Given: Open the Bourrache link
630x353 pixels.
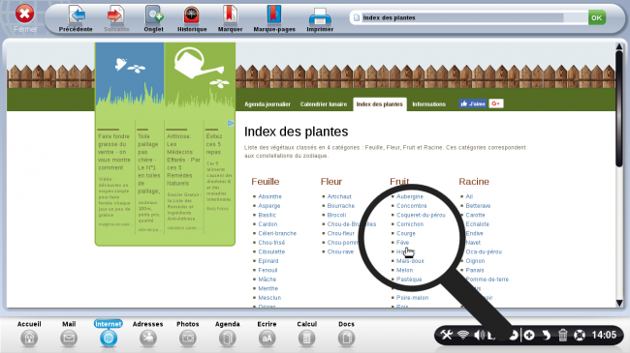Looking at the screenshot, I should 341,206.
